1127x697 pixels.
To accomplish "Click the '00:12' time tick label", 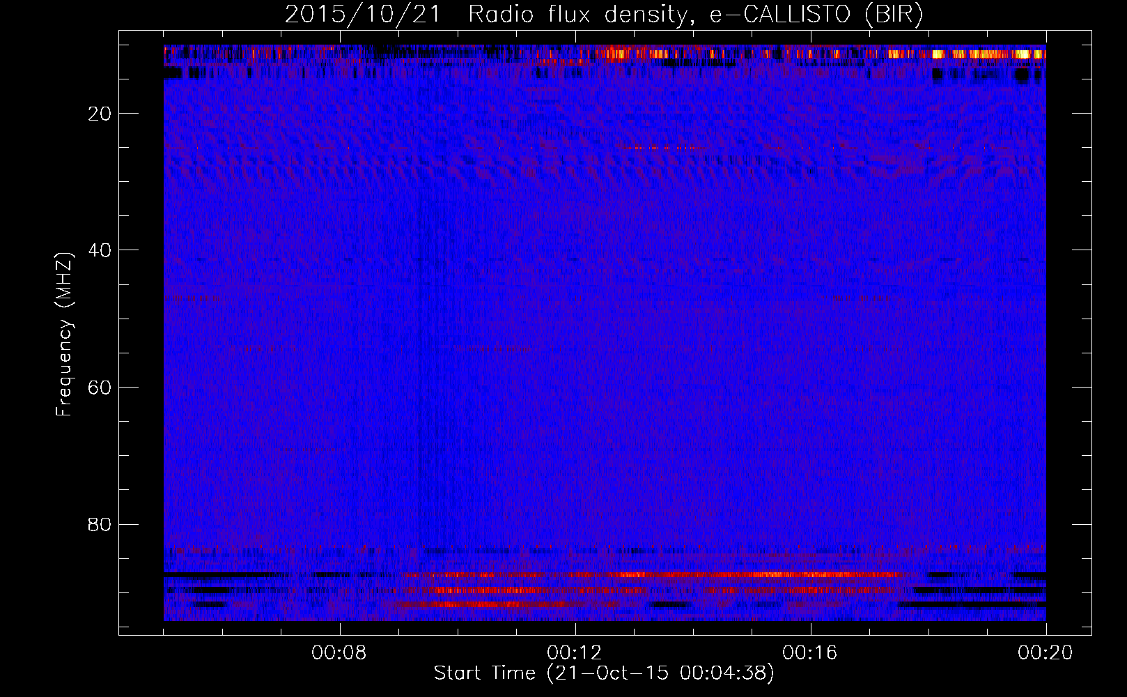I will (575, 653).
